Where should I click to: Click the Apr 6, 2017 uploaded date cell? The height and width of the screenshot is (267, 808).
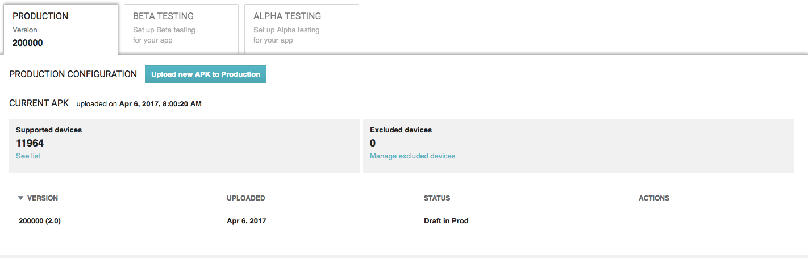point(246,221)
